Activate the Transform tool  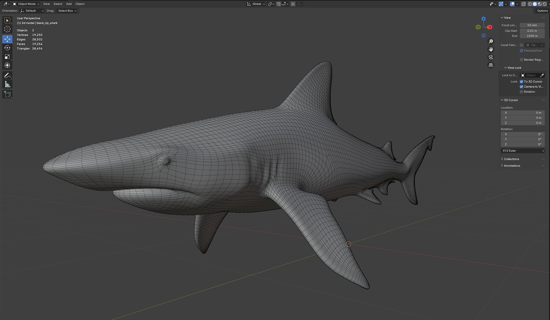click(x=7, y=65)
